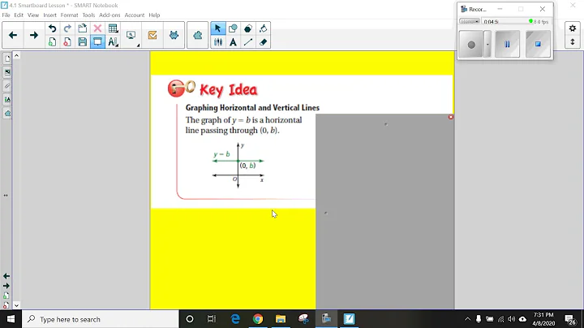Choose the Select pointer tool
584x328 pixels.
pyautogui.click(x=218, y=28)
